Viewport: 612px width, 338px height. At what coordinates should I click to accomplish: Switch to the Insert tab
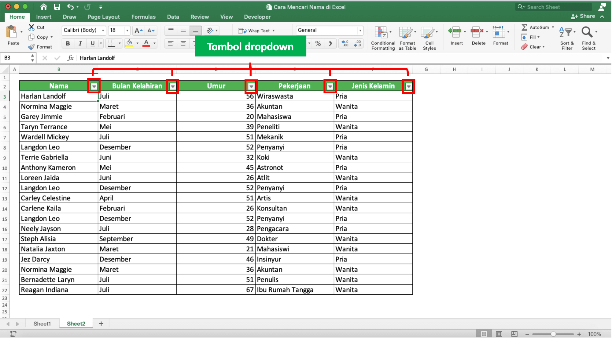[43, 17]
